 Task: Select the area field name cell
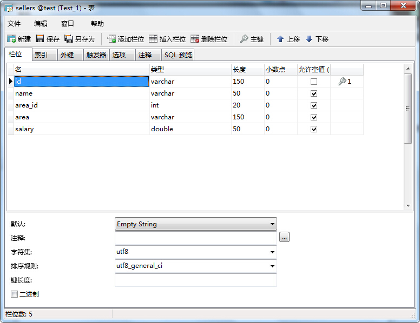click(81, 117)
